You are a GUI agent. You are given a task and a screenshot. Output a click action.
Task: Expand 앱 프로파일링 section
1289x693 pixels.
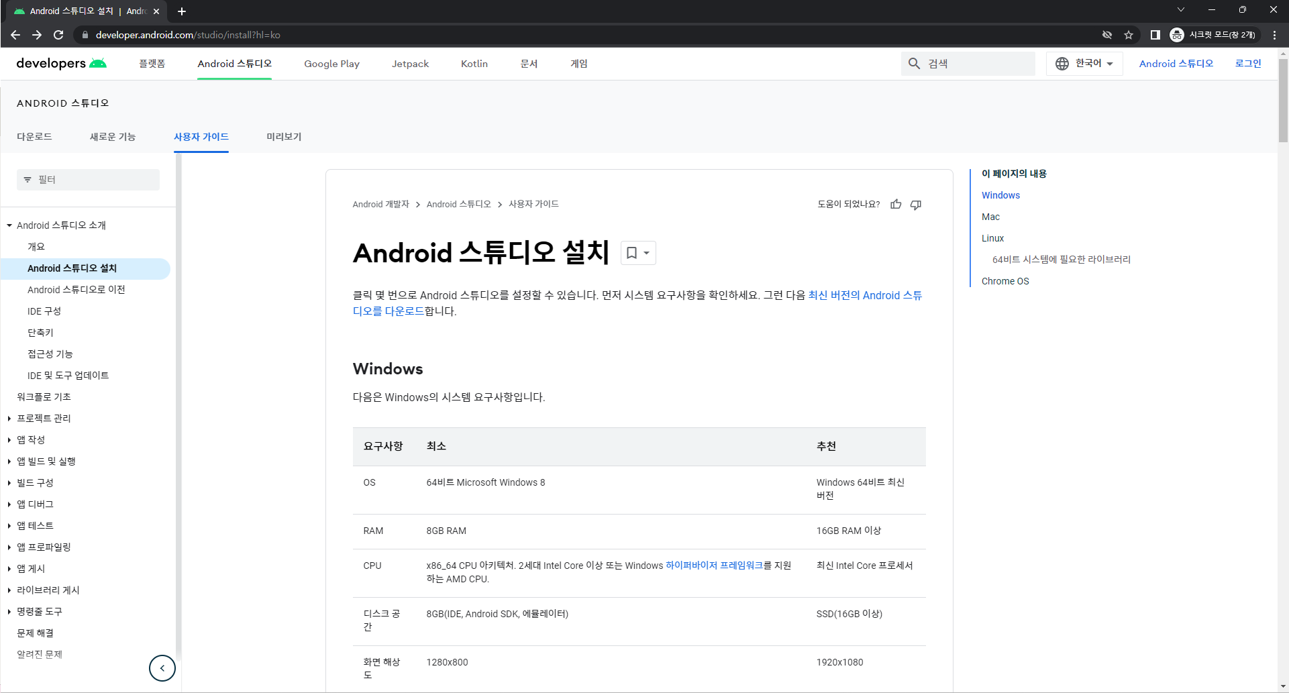9,547
